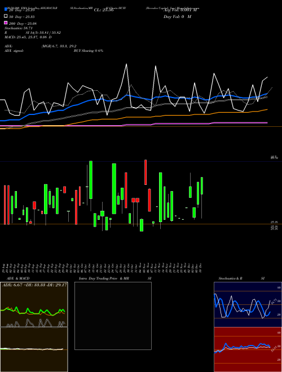Click the 'Stochastics & R' panel title
This screenshot has width=282, height=372.
click(230, 278)
